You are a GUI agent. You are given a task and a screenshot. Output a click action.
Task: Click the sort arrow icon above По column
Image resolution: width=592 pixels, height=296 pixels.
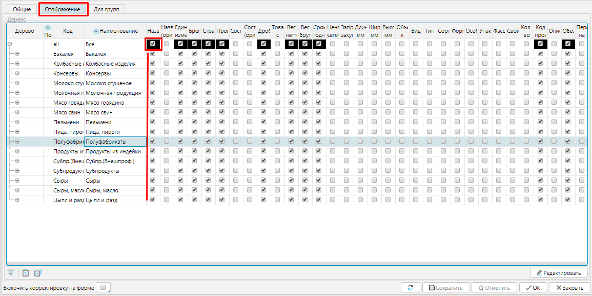[x=48, y=28]
